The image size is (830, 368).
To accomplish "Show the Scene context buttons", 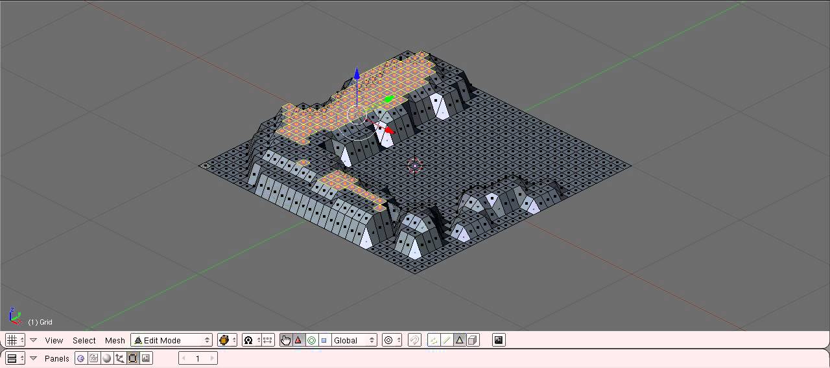I will tap(146, 358).
